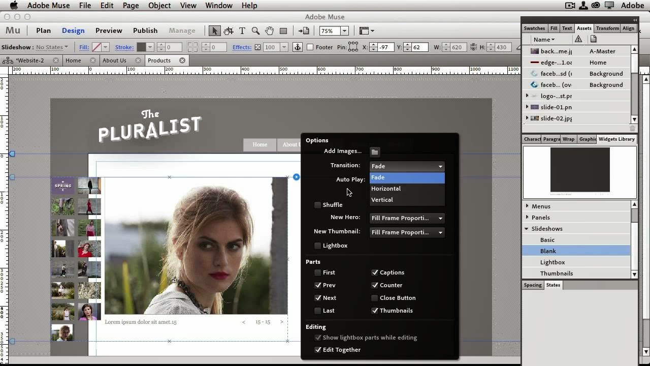The width and height of the screenshot is (650, 366).
Task: Disable the Next part checkbox
Action: [318, 298]
